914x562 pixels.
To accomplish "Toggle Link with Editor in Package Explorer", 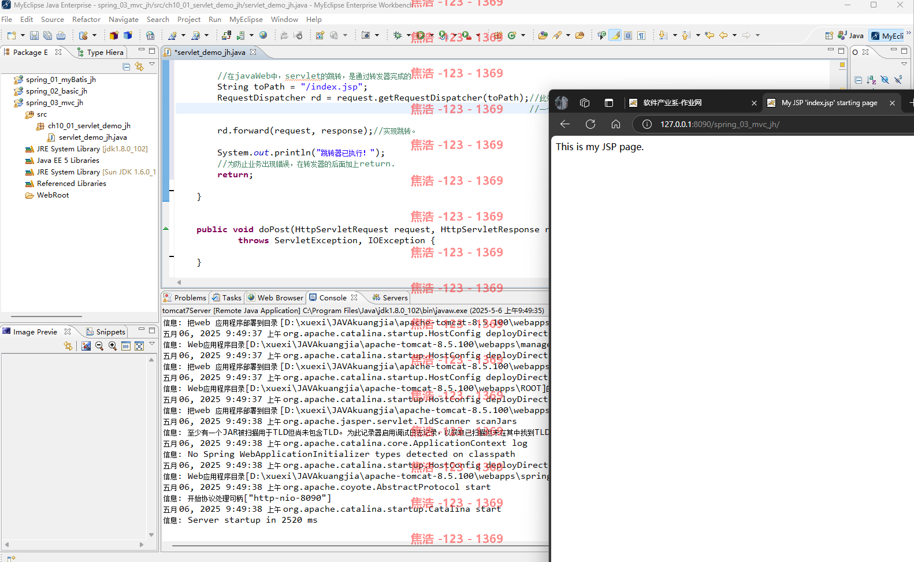I will click(139, 67).
